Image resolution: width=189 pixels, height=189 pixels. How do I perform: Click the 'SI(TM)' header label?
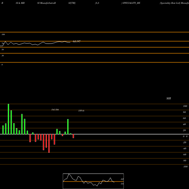[x=72, y=3]
